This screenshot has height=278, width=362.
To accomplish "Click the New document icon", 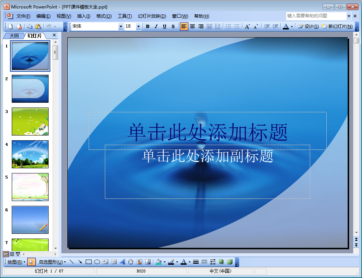I will click(11, 27).
